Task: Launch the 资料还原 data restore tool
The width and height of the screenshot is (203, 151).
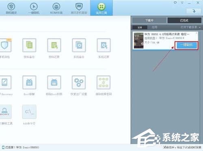Action: click(x=54, y=45)
